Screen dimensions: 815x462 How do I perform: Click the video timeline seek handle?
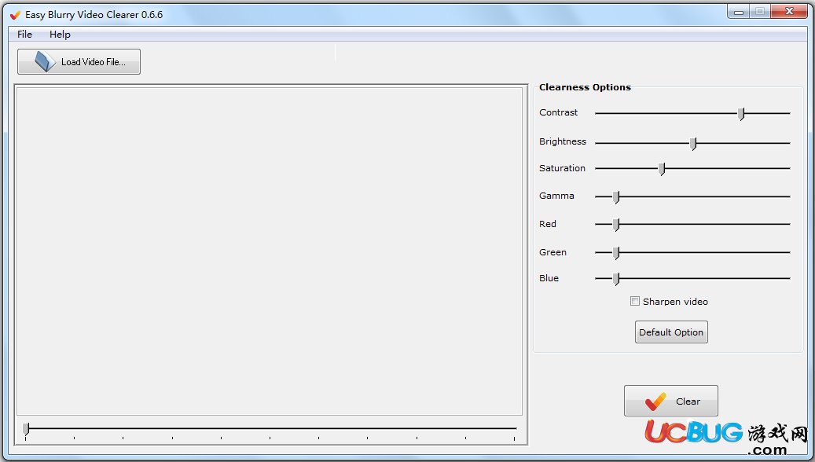26,429
